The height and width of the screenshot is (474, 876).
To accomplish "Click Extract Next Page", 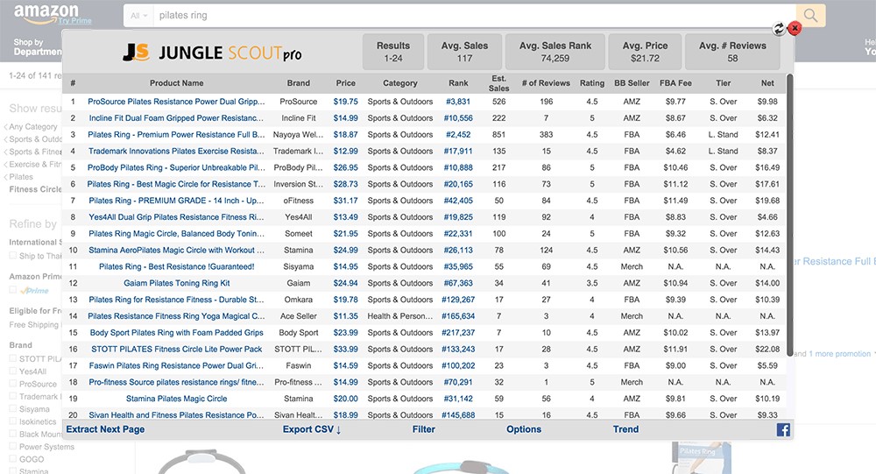I will (106, 429).
